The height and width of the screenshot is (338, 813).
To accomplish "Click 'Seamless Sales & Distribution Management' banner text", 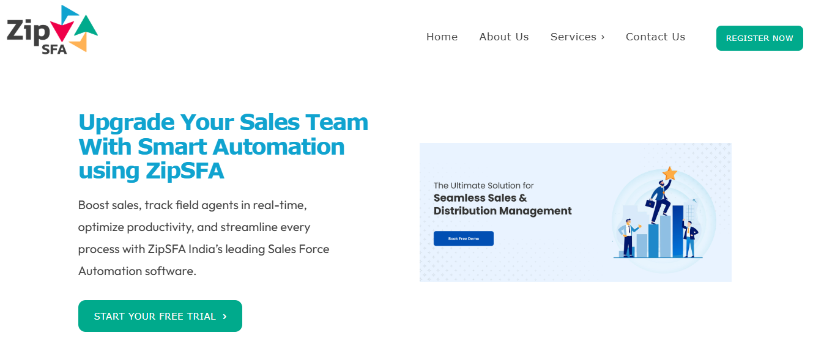I will click(x=503, y=204).
